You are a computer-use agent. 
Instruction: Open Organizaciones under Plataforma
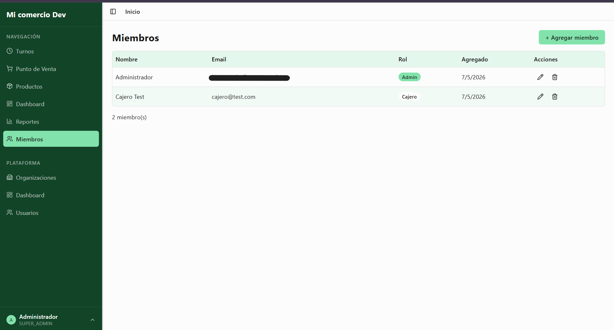coord(51,177)
